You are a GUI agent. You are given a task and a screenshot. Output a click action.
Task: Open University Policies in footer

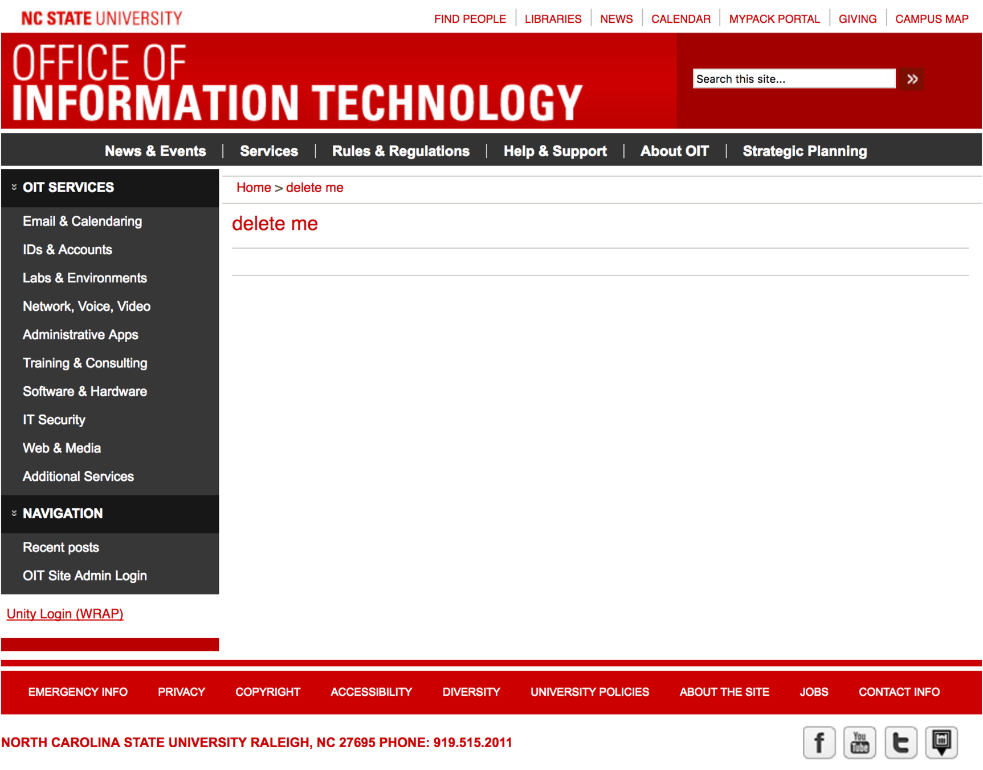click(x=590, y=692)
